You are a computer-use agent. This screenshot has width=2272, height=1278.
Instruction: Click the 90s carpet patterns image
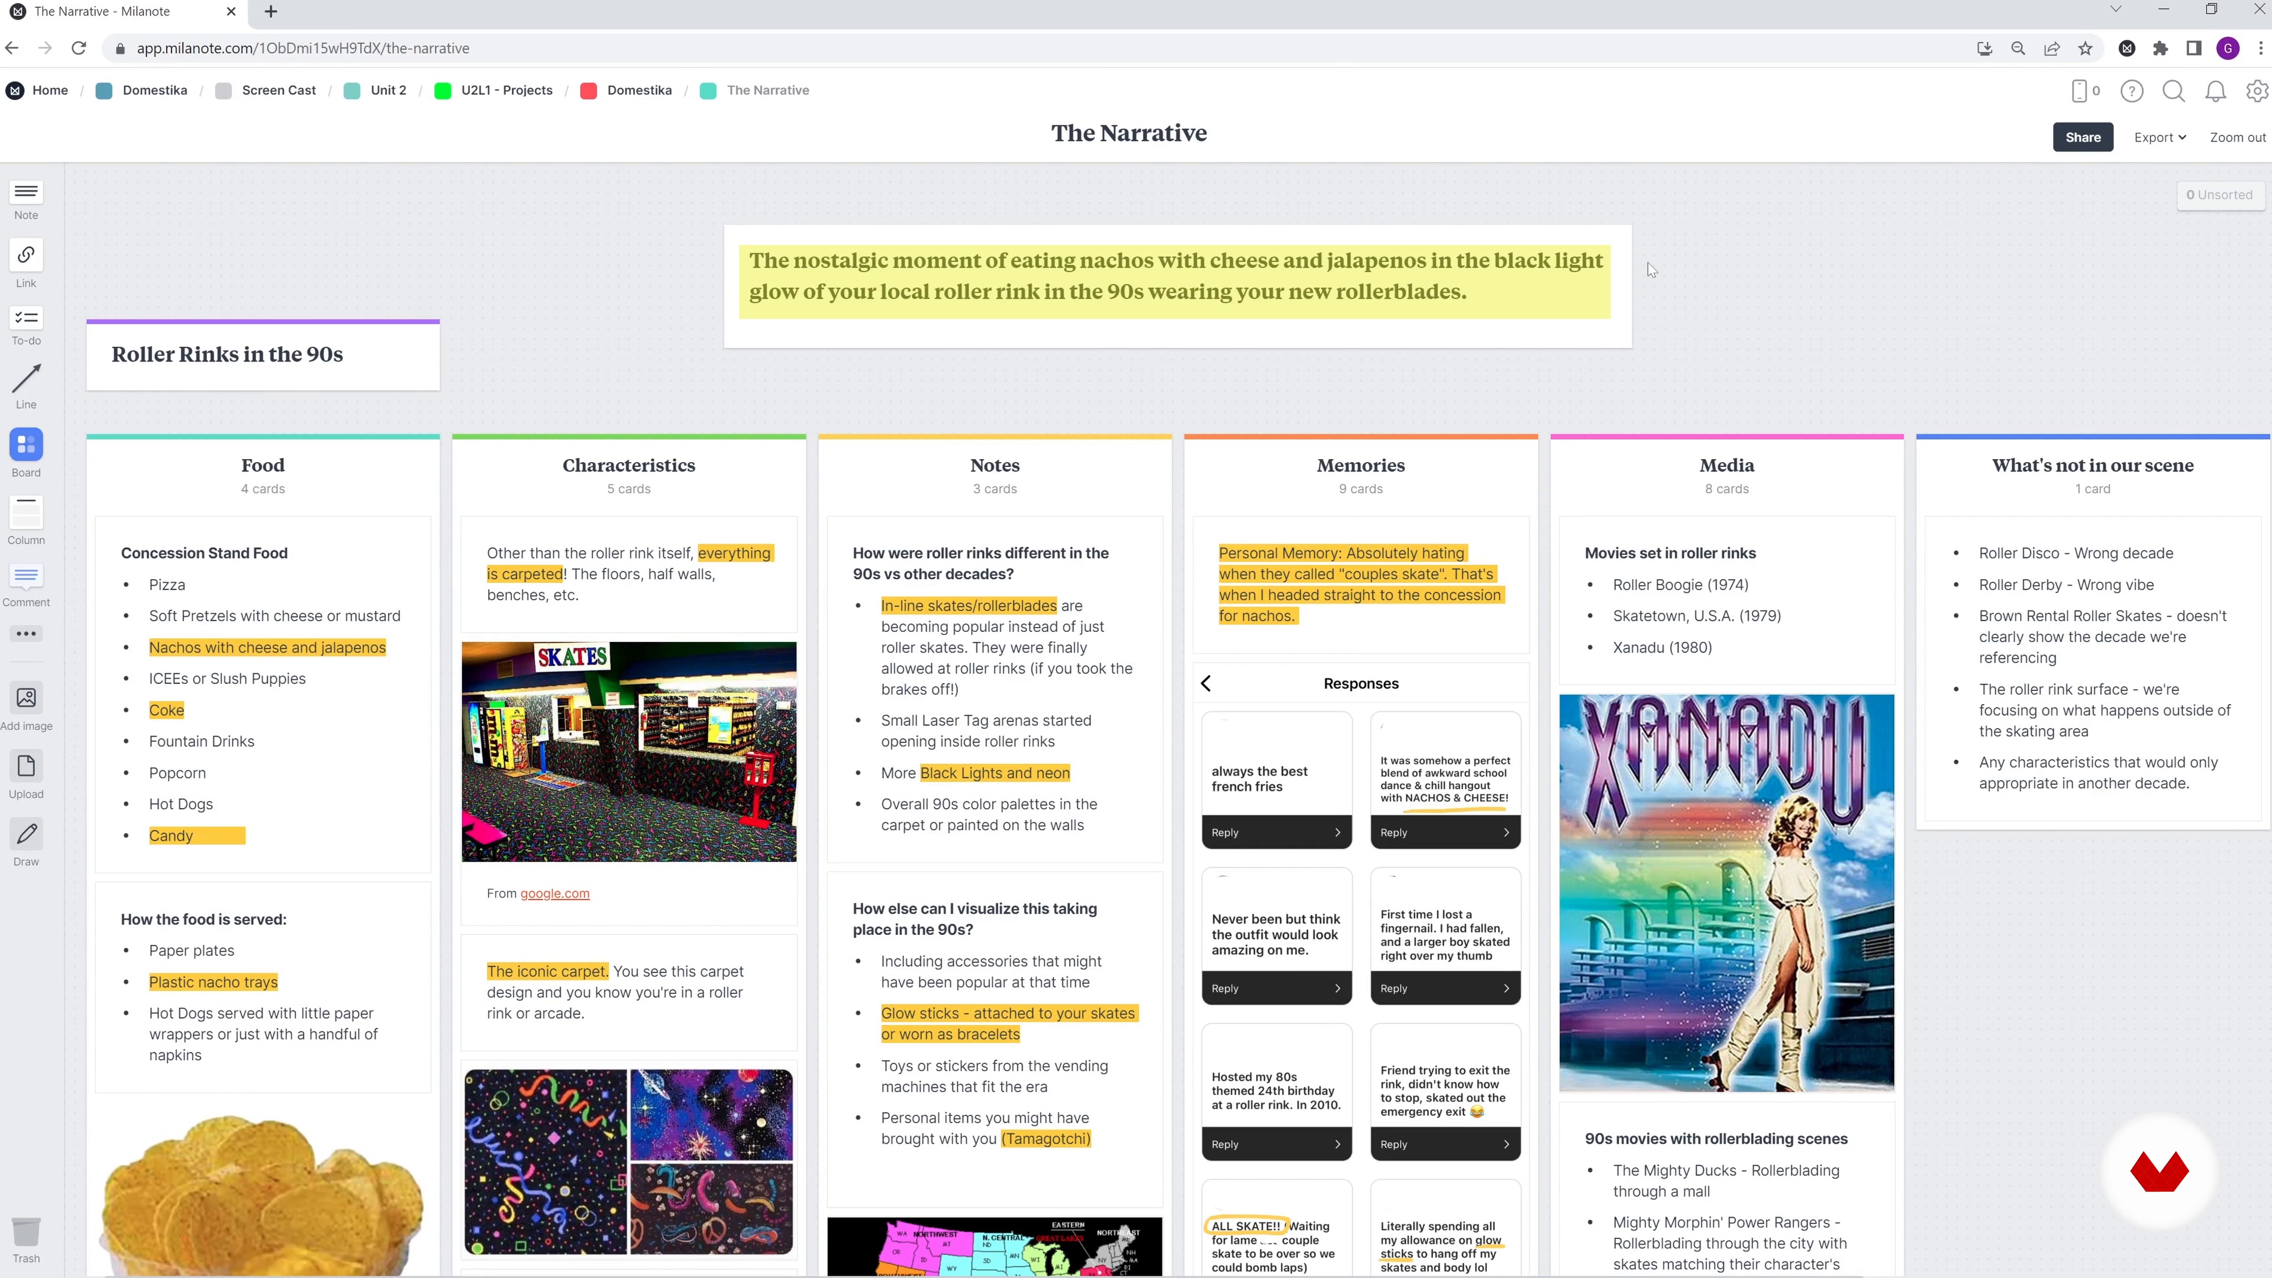click(x=629, y=1161)
